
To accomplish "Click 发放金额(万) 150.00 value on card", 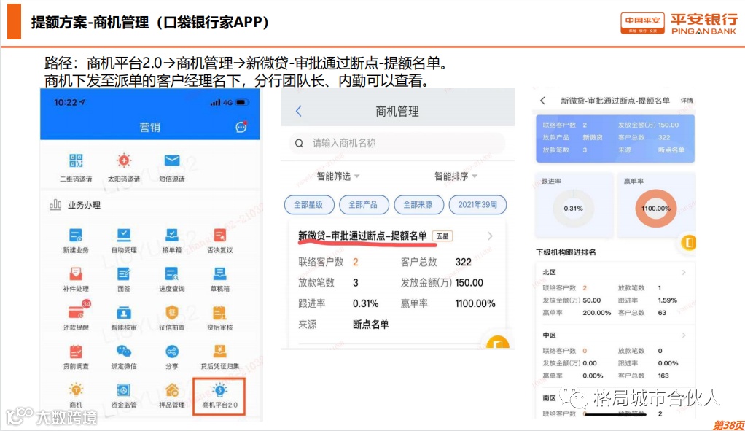I will pos(469,283).
